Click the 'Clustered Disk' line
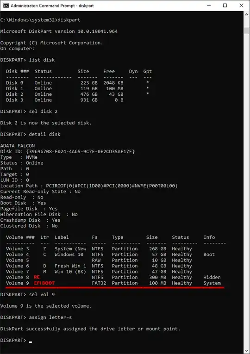The image size is (250, 354). tap(29, 226)
